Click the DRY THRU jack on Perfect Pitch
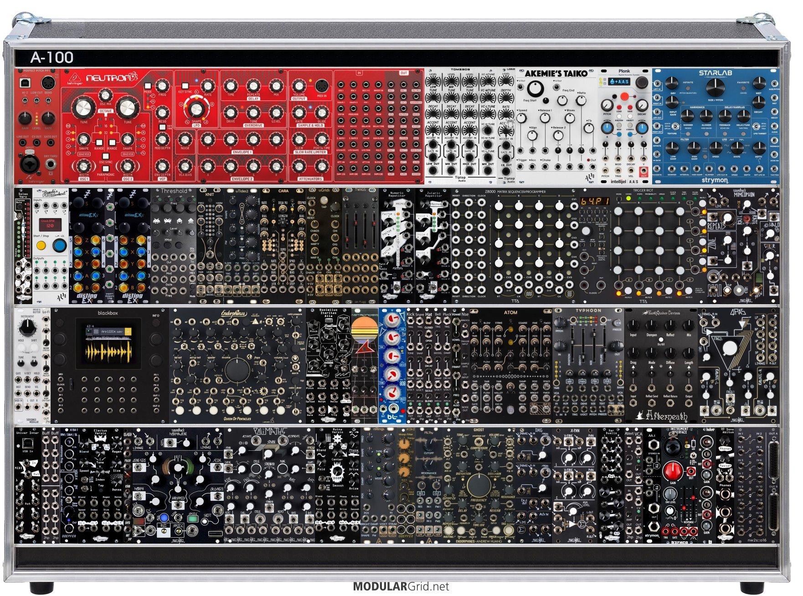The width and height of the screenshot is (803, 596). pyautogui.click(x=50, y=164)
